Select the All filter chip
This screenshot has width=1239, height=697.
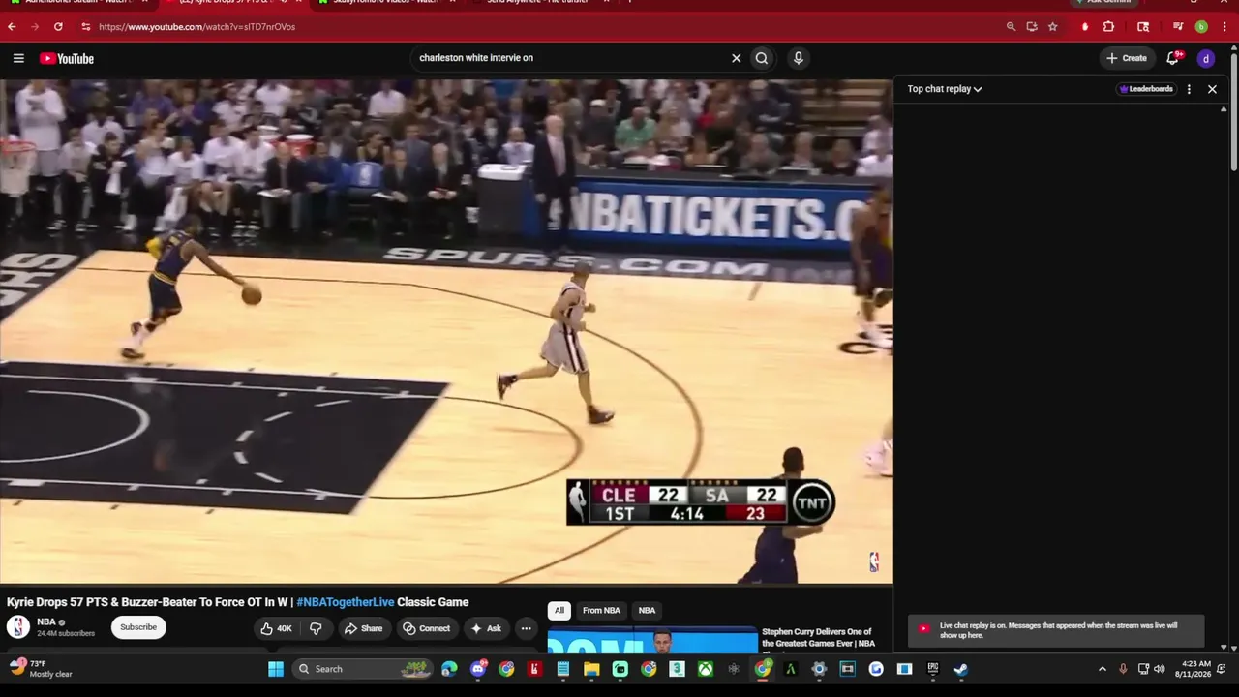[x=559, y=610]
